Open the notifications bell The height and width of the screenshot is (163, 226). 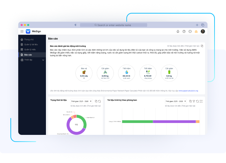coord(178,32)
